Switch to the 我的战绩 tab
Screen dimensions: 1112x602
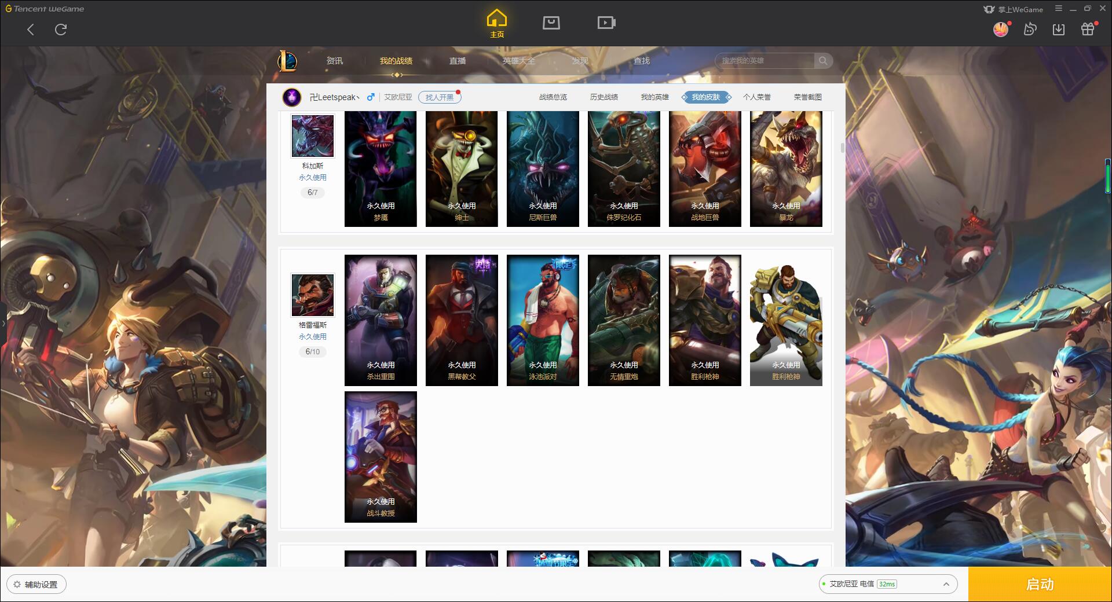(396, 61)
